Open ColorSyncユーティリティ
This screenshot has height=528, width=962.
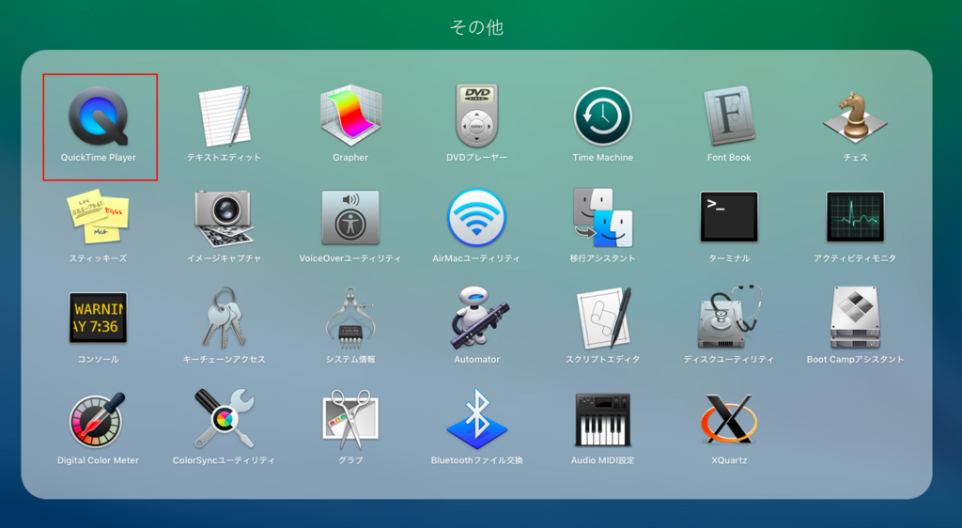coord(225,419)
